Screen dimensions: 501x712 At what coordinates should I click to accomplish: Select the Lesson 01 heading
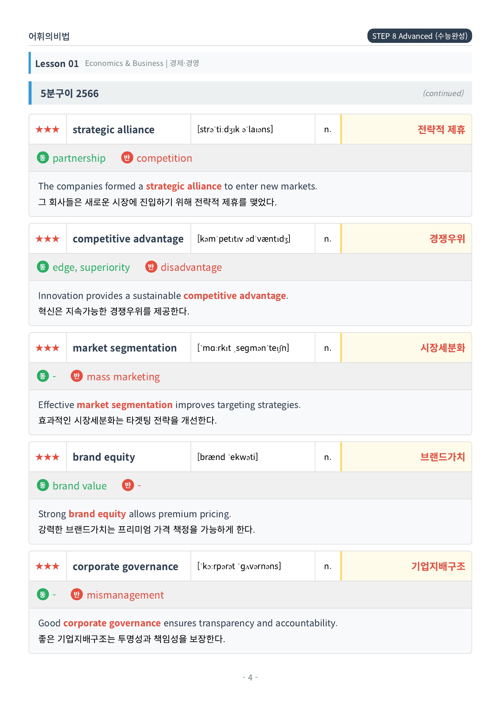point(57,63)
